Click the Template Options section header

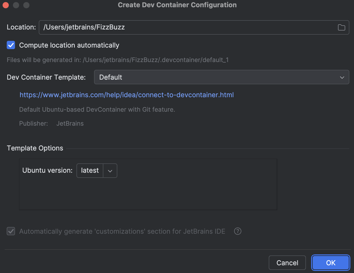tap(35, 148)
